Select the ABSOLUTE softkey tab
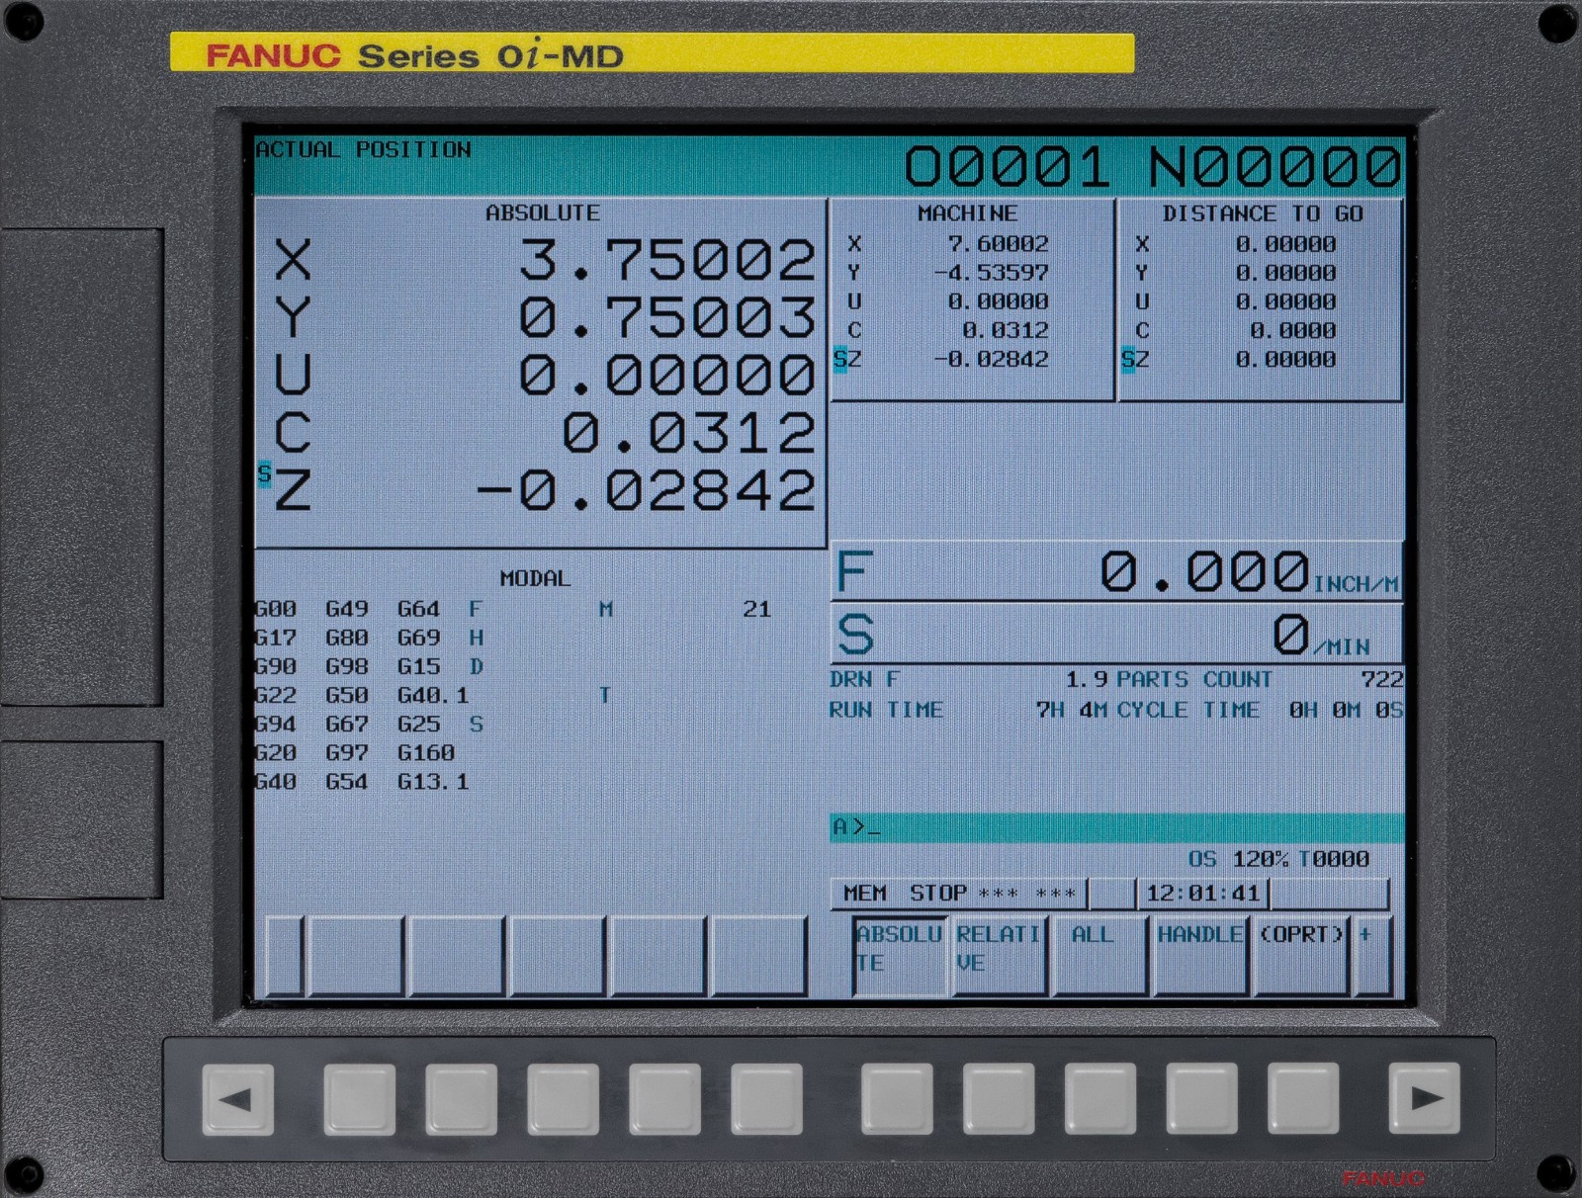The image size is (1582, 1198). click(x=899, y=955)
